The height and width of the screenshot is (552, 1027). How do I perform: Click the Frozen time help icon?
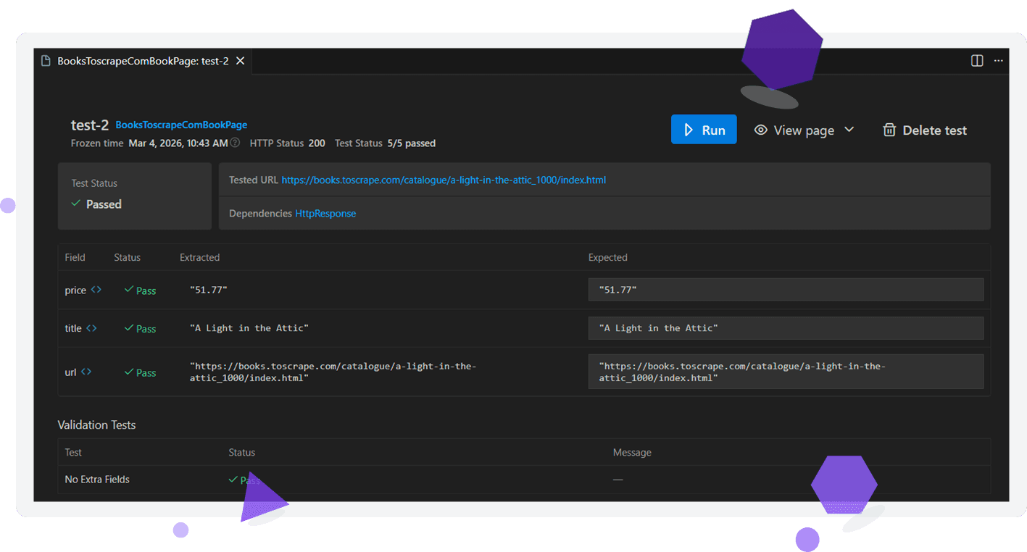tap(235, 143)
